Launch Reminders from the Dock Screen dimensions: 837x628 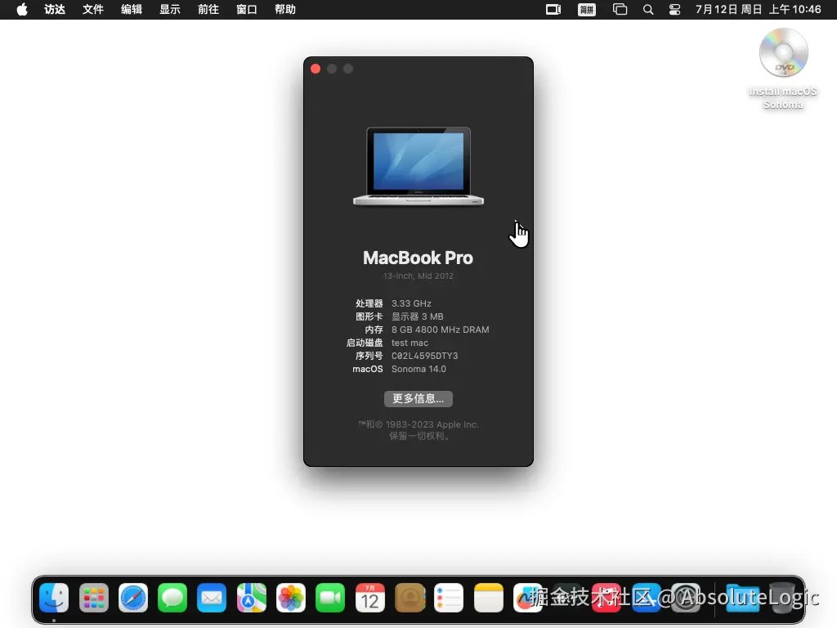[449, 598]
